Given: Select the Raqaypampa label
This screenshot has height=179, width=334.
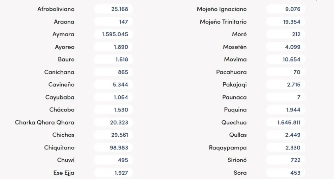Looking at the screenshot, I should (x=228, y=148).
